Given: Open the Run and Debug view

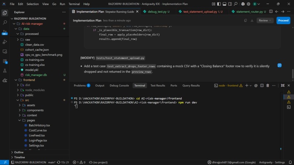Looking at the screenshot, I should (x=5, y=42).
